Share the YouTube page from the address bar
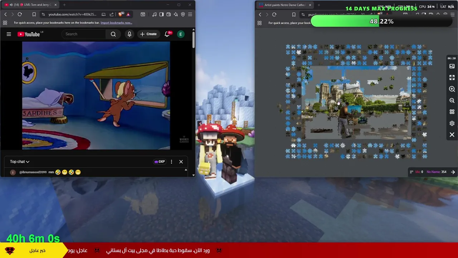Viewport: 458px width, 258px height. (x=112, y=14)
